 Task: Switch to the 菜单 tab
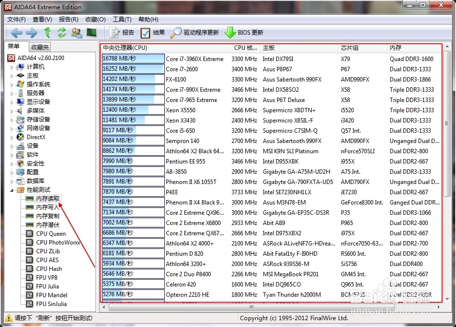tap(14, 46)
